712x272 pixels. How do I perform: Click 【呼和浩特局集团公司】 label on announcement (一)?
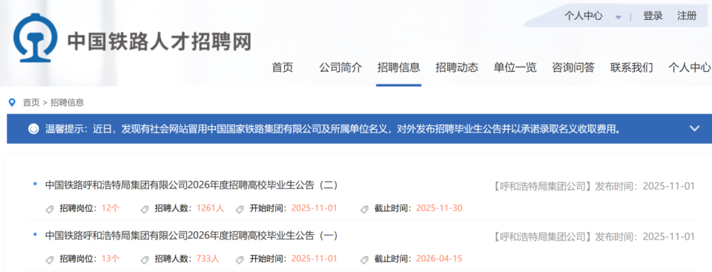[x=542, y=236]
